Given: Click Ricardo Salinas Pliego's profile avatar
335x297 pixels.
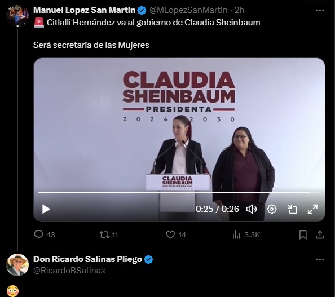Looking at the screenshot, I should click(x=17, y=265).
